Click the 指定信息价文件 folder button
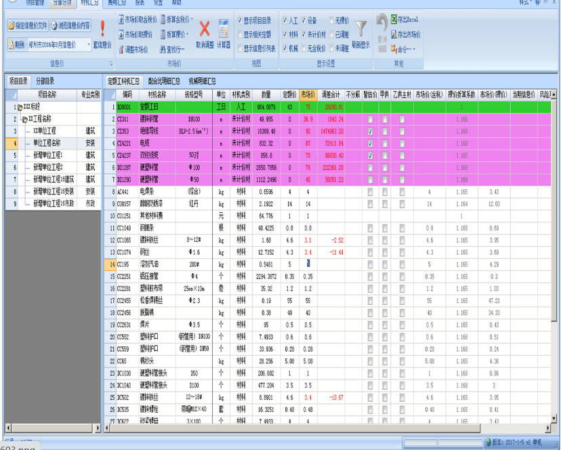The height and width of the screenshot is (450, 561). coord(28,26)
